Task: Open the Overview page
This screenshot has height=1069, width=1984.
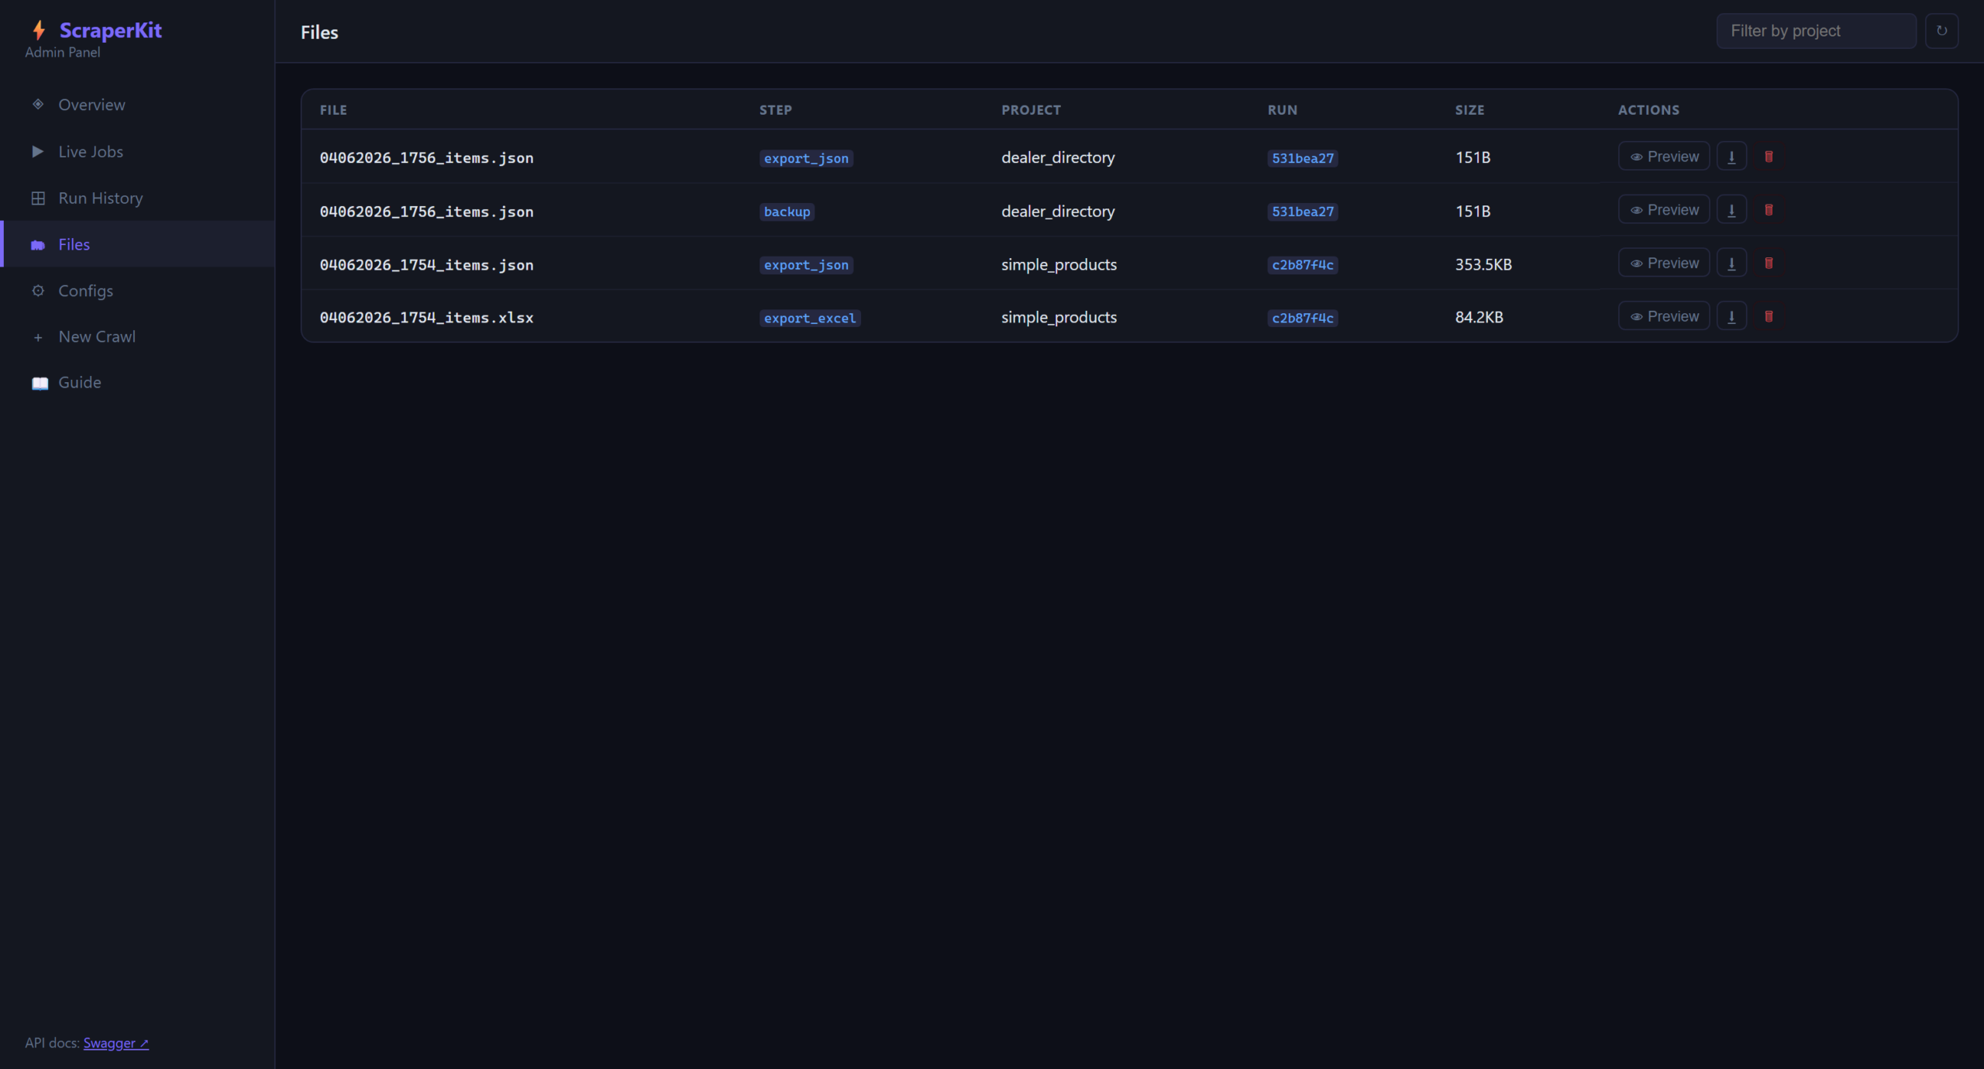Action: pos(138,105)
